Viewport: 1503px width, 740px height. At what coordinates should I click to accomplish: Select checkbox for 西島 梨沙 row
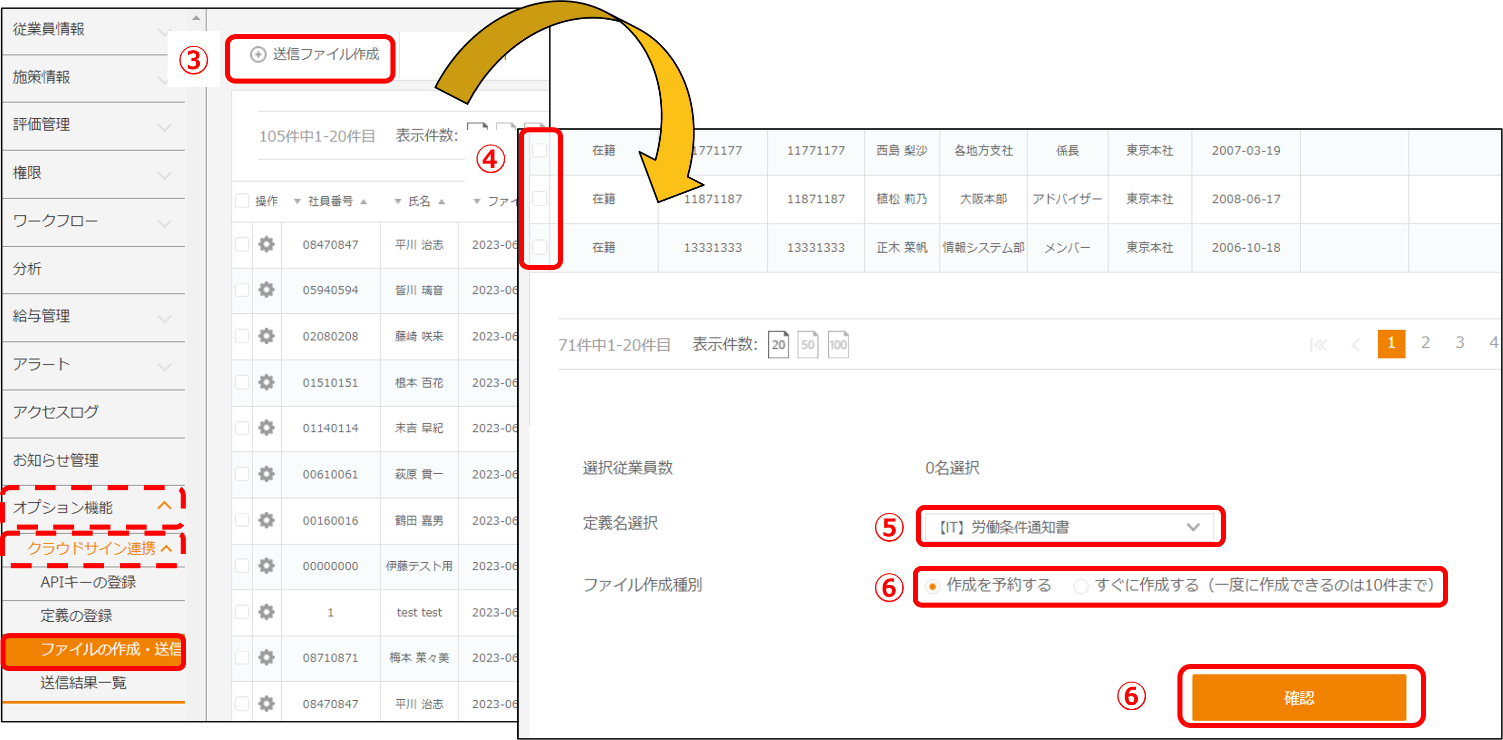click(540, 150)
